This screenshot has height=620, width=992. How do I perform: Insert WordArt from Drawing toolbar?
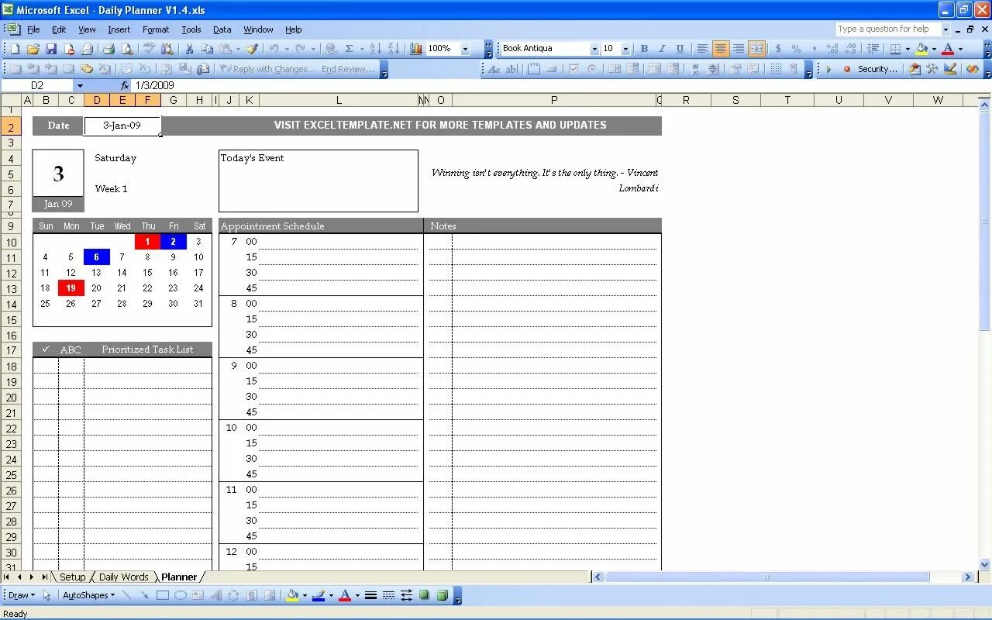pyautogui.click(x=215, y=595)
